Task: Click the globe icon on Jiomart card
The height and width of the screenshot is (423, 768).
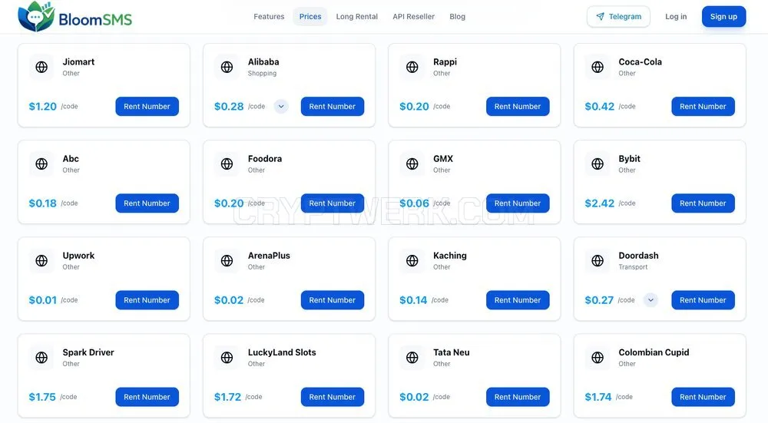Action: click(41, 67)
